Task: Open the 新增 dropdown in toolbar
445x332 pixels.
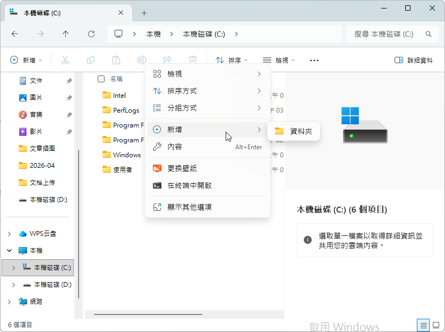Action: [x=27, y=61]
